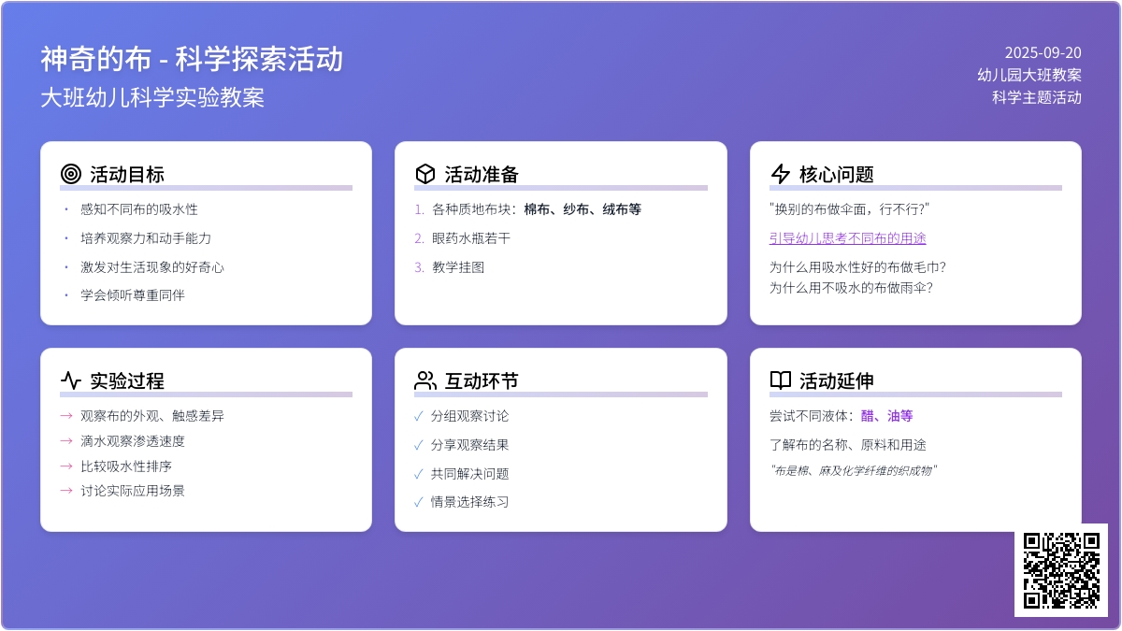Click the subtitle 大班幼儿科学实验教案
The width and height of the screenshot is (1122, 631).
(152, 97)
